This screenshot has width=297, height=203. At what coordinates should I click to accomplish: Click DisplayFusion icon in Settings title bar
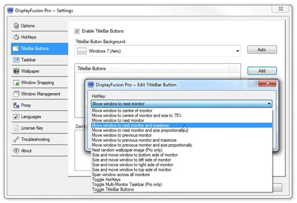10,10
